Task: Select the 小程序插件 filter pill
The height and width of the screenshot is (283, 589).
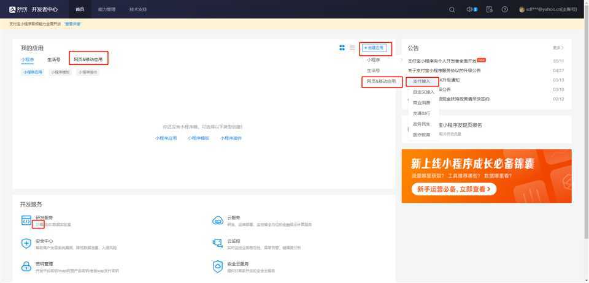Action: (x=88, y=72)
